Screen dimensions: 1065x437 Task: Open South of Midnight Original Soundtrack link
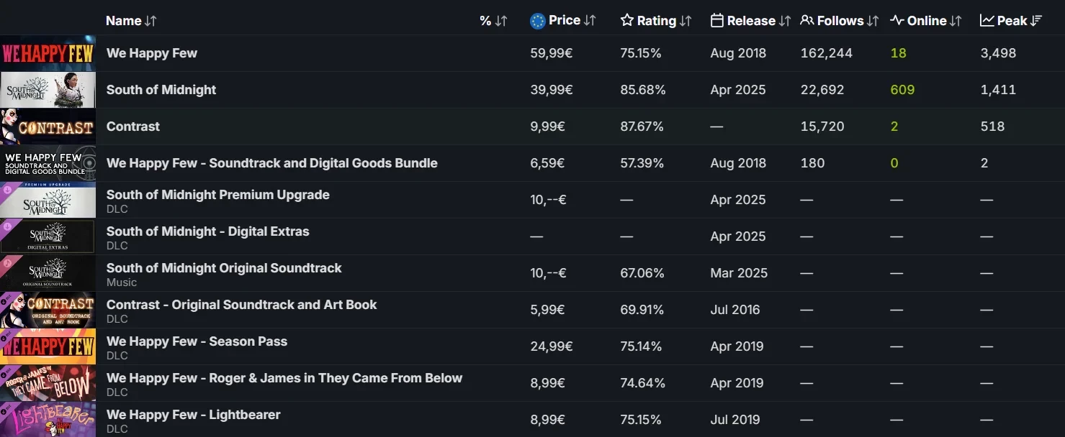(x=224, y=268)
